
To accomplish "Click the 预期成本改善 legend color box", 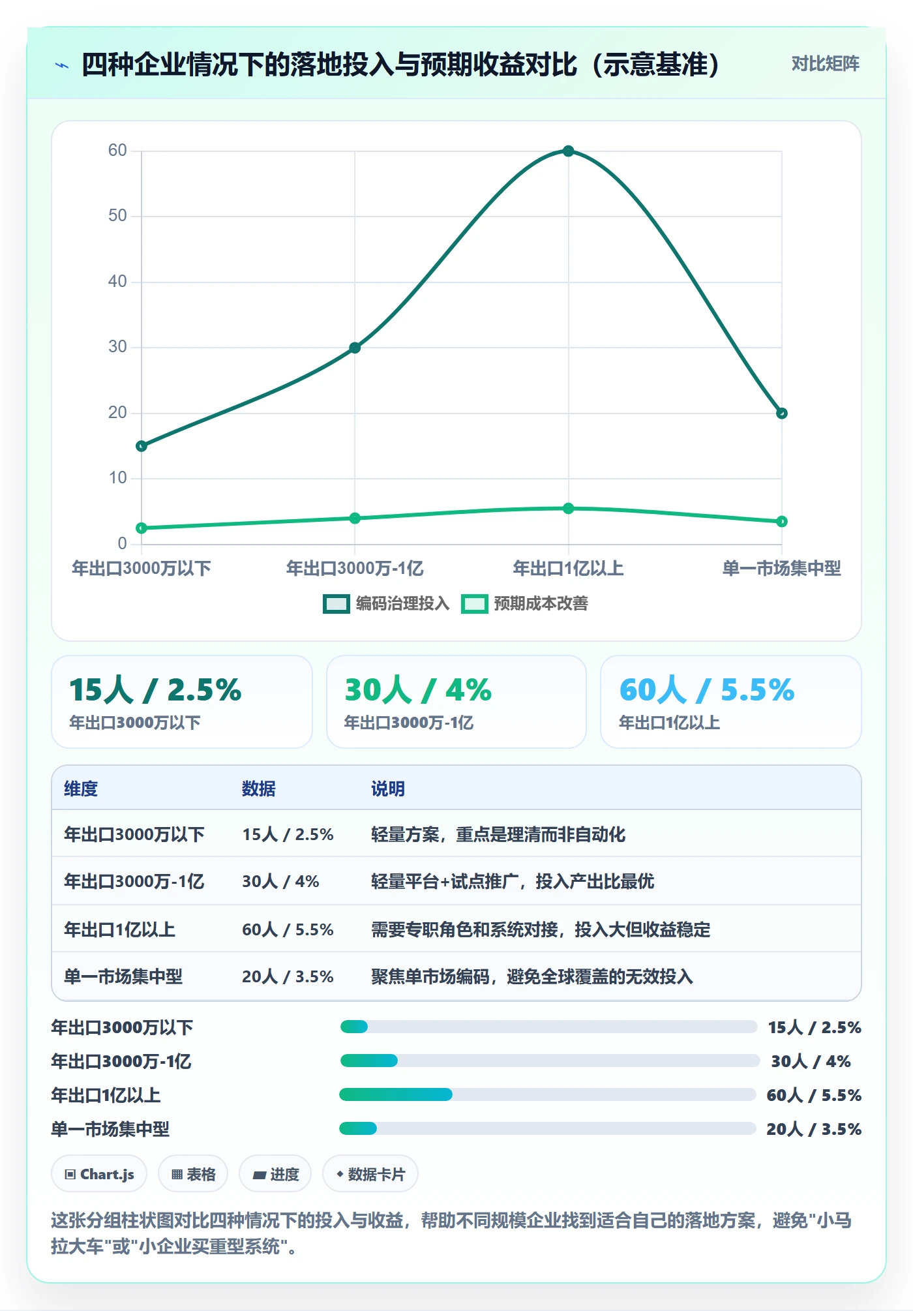I will [x=474, y=604].
